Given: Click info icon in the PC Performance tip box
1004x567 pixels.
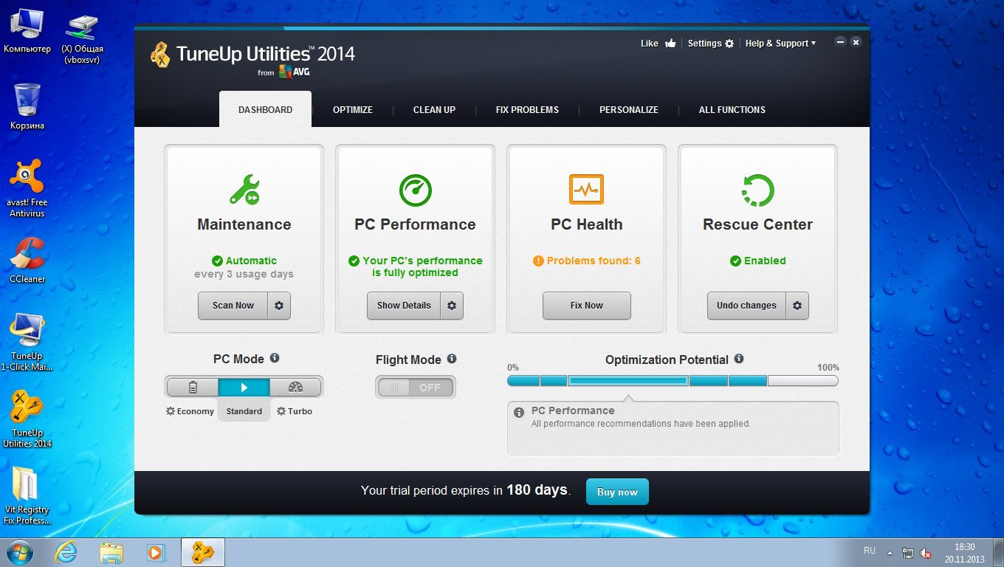Looking at the screenshot, I should tap(520, 412).
